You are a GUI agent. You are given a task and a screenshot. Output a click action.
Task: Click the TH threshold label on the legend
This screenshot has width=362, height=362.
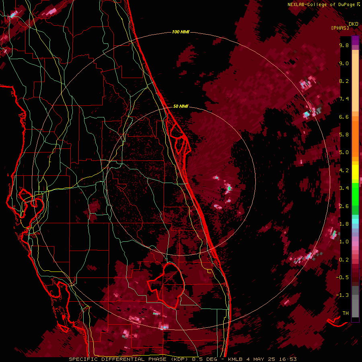click(x=346, y=313)
